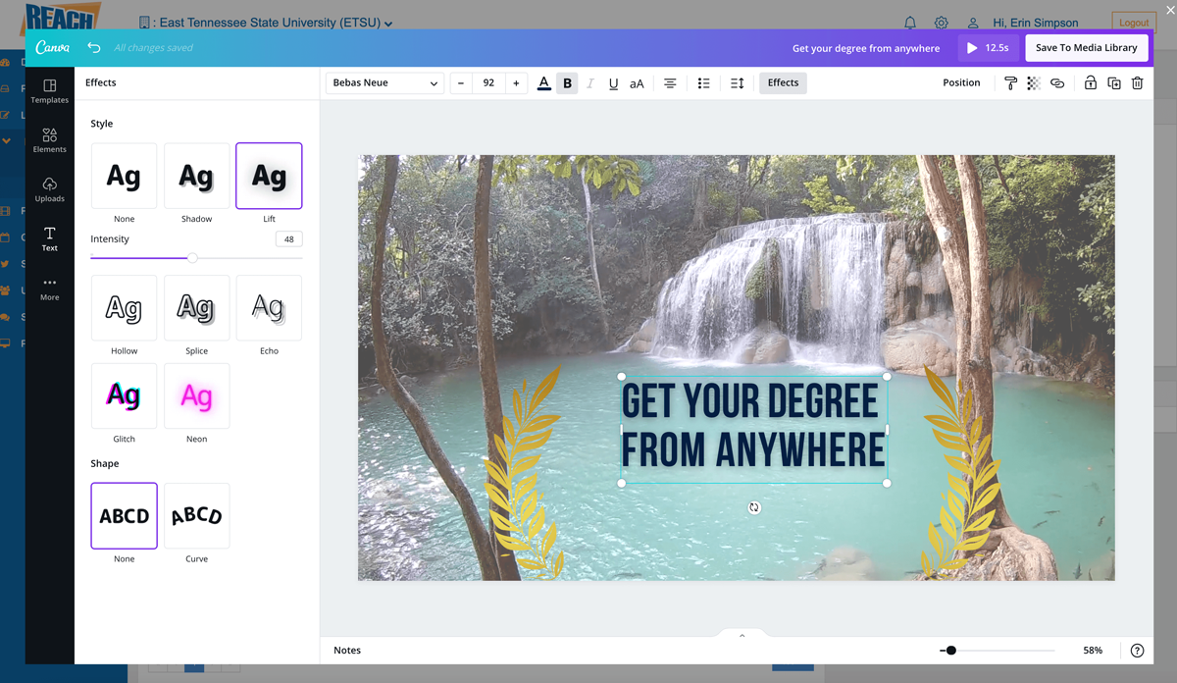Click the undo arrow icon

pyautogui.click(x=94, y=47)
